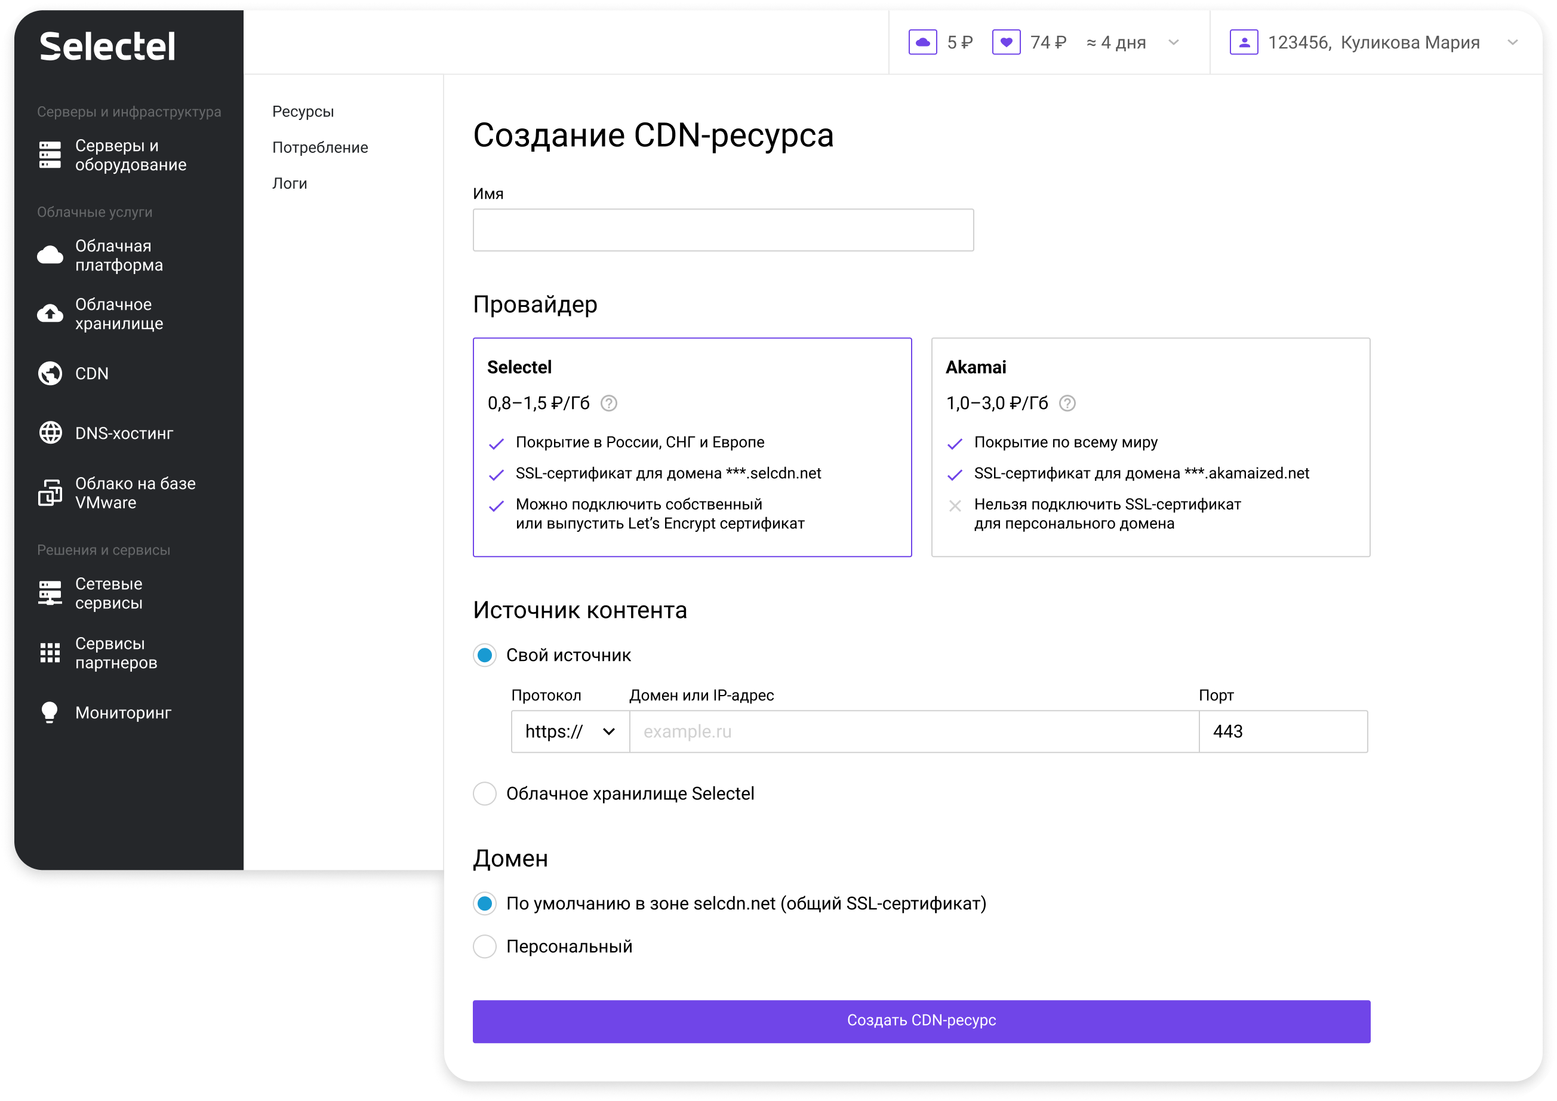Expand the account menu chevron next to Куликова Мария

point(1512,43)
